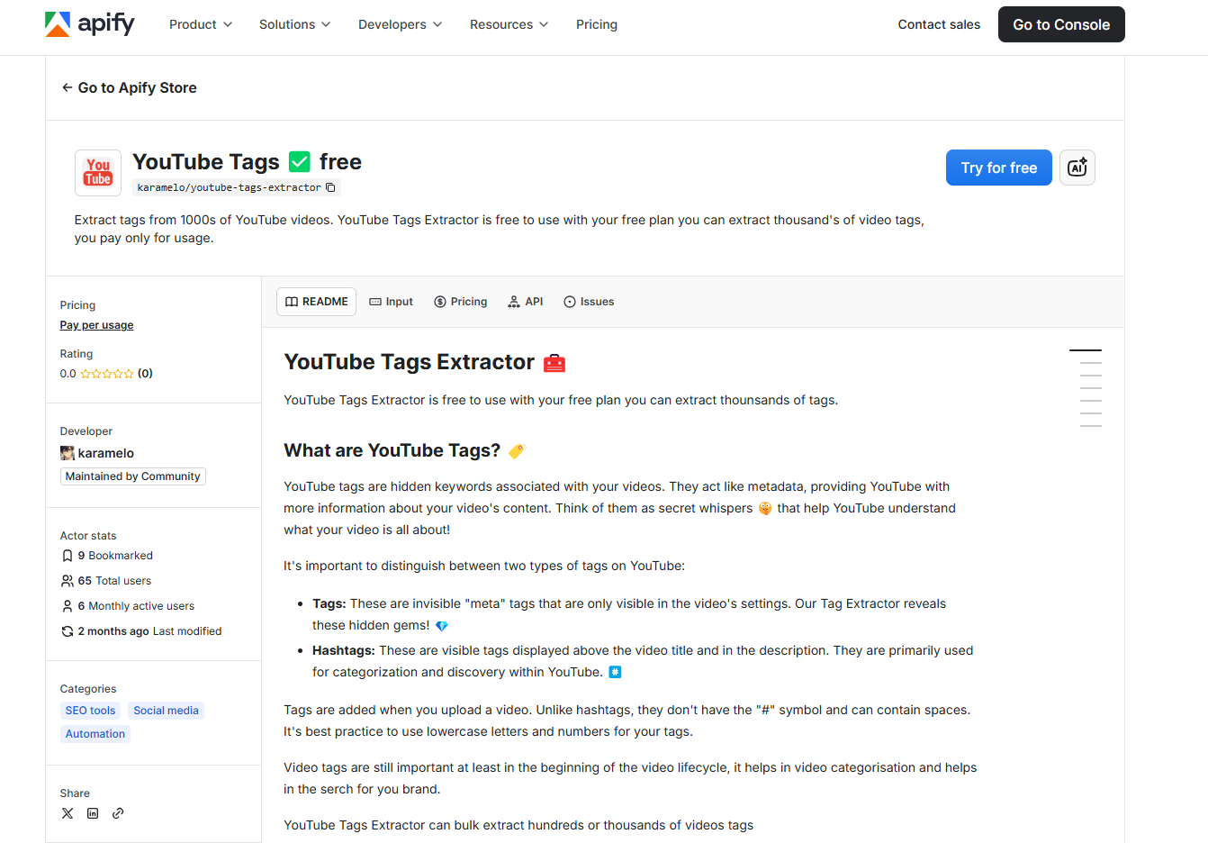Copy the share link icon
1208x843 pixels.
click(x=118, y=813)
